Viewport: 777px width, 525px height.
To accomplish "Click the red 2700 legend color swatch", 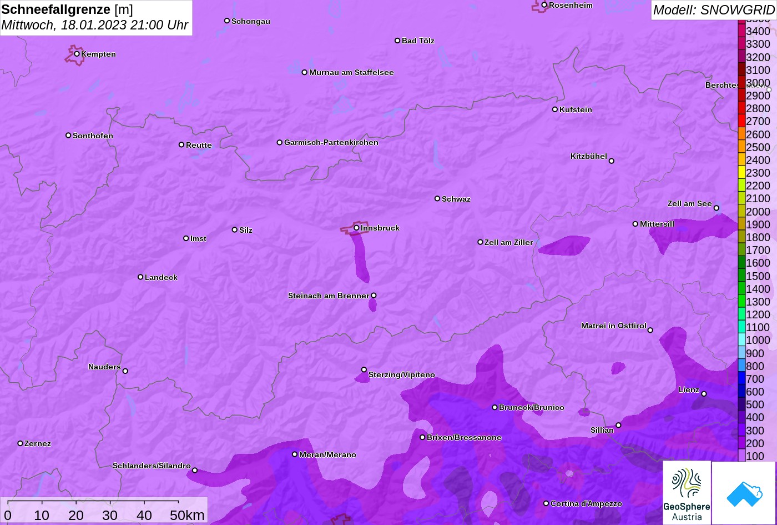I will pyautogui.click(x=741, y=121).
